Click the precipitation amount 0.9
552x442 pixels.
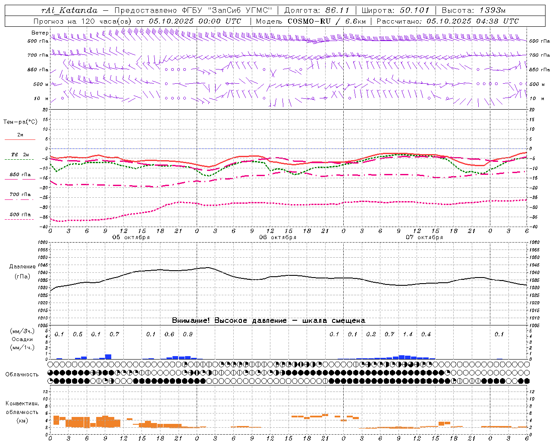188,335
